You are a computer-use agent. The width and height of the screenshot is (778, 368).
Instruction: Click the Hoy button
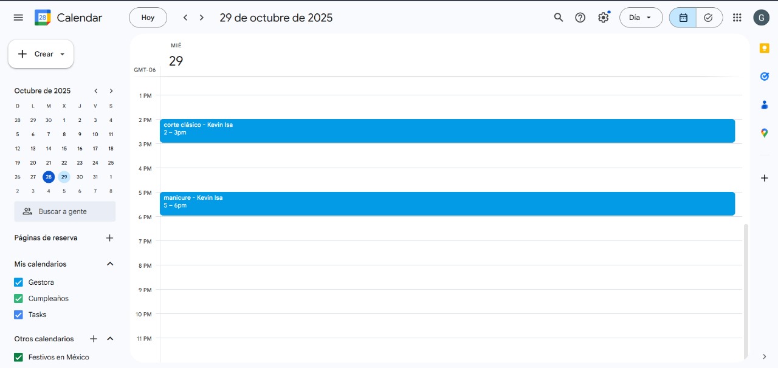coord(148,18)
